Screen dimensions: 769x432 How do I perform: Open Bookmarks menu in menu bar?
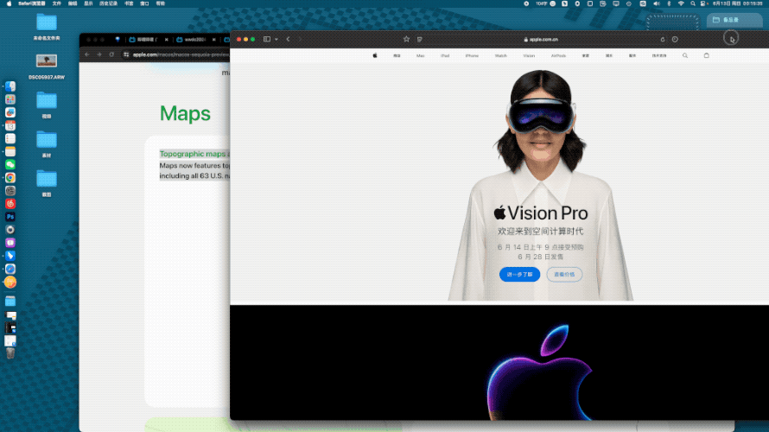coord(129,3)
